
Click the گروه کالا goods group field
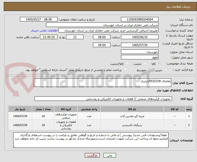tap(103, 99)
